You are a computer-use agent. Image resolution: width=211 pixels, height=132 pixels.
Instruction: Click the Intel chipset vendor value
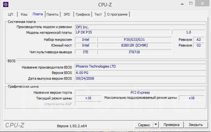click(86, 39)
